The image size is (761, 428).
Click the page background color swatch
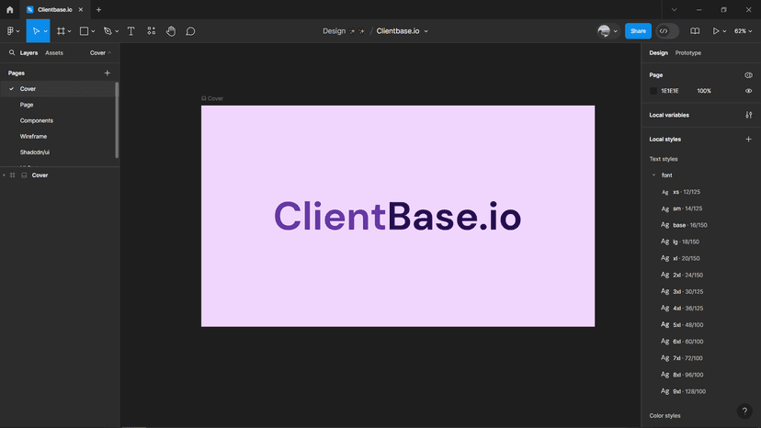pos(653,91)
